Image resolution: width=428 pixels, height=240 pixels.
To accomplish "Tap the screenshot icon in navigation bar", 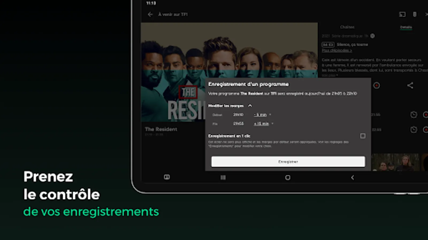I will (167, 177).
